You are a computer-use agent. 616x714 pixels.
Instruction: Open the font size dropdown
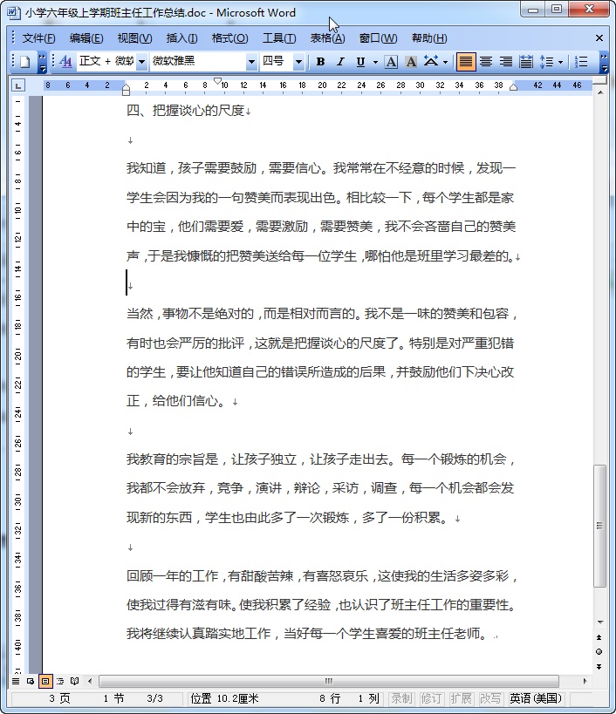click(299, 62)
